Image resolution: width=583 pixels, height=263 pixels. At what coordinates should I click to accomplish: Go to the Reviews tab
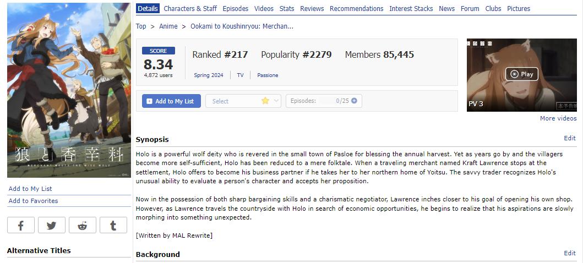pyautogui.click(x=312, y=9)
